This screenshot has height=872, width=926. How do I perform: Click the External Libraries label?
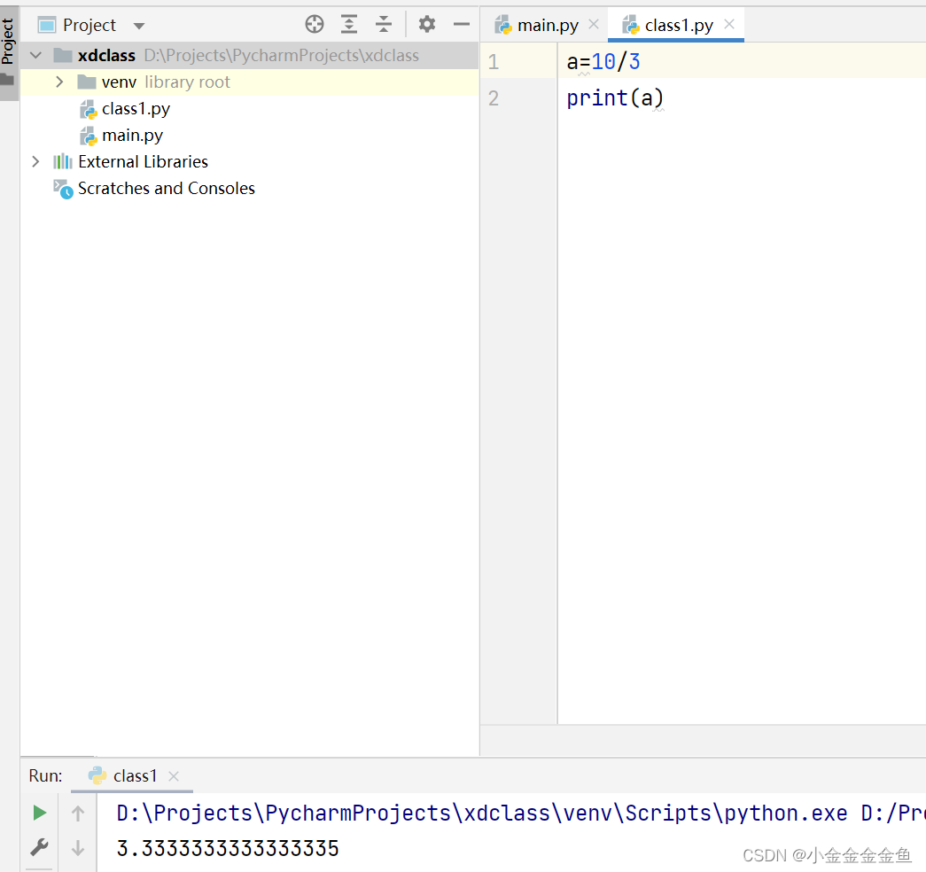[x=143, y=161]
